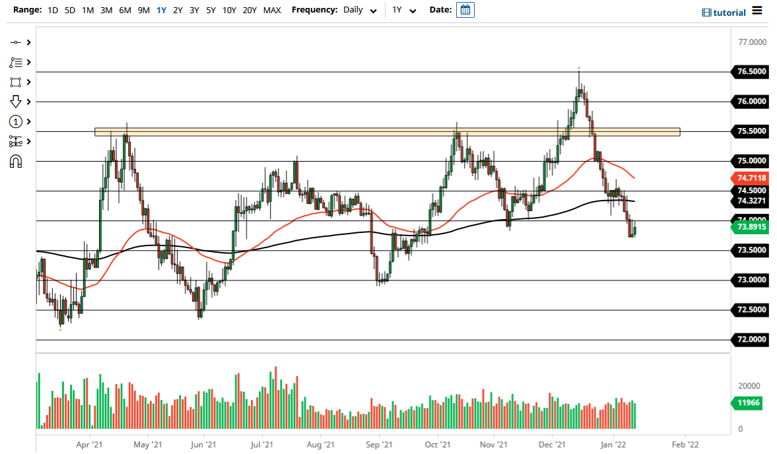Open the hamburger menu
This screenshot has width=777, height=454.
[x=758, y=10]
